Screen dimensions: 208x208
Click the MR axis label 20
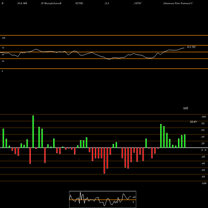click(203, 144)
